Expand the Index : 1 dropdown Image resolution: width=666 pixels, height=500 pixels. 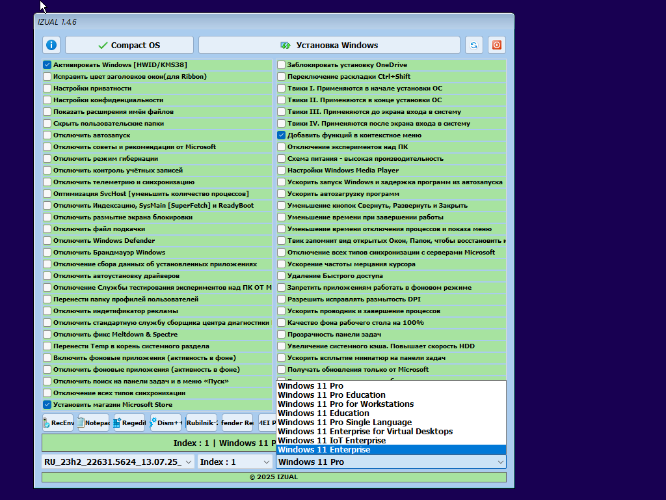pyautogui.click(x=235, y=462)
